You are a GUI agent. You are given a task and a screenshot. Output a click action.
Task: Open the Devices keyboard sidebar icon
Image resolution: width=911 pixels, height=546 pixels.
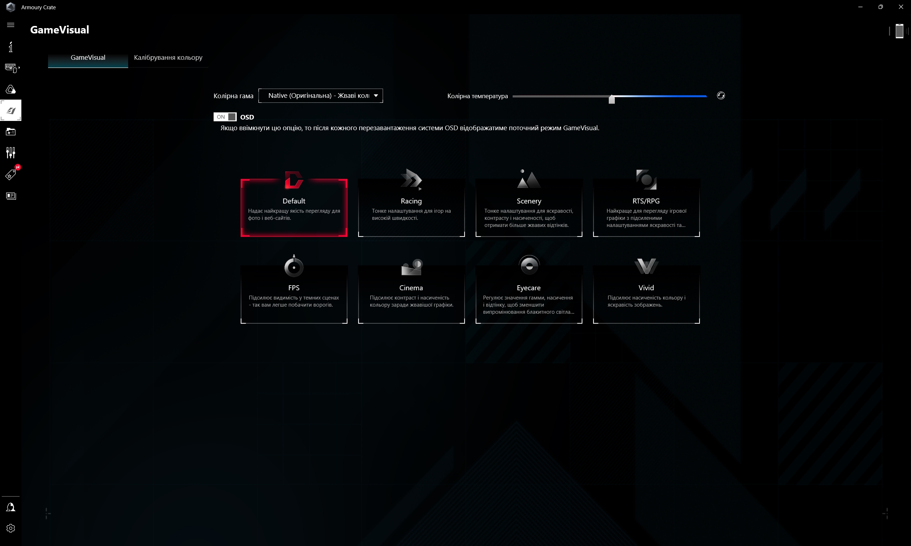coord(11,68)
